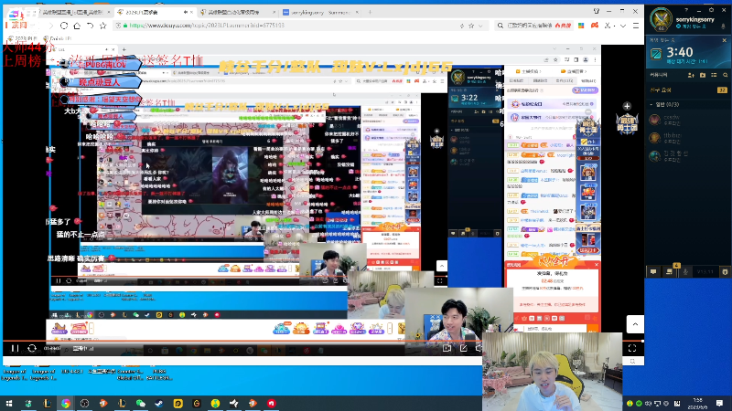
Task: Click scroll-to-top arrow button on page
Action: 635,324
